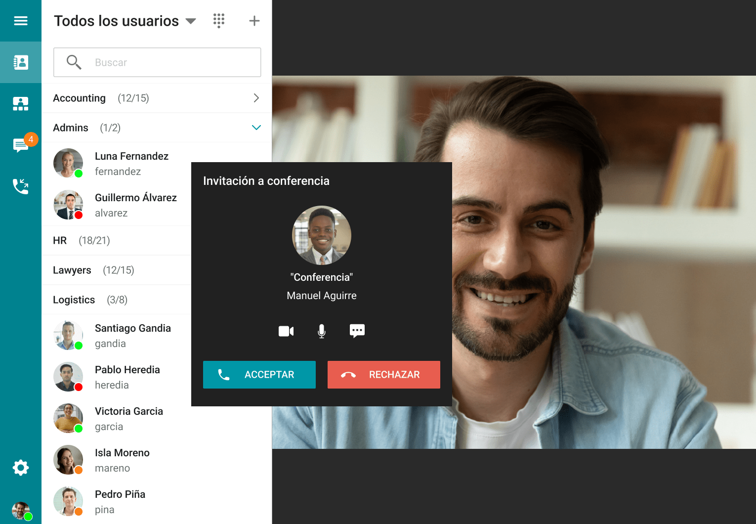Toggle the microphone in invitation dialog
The height and width of the screenshot is (524, 756).
coord(322,331)
